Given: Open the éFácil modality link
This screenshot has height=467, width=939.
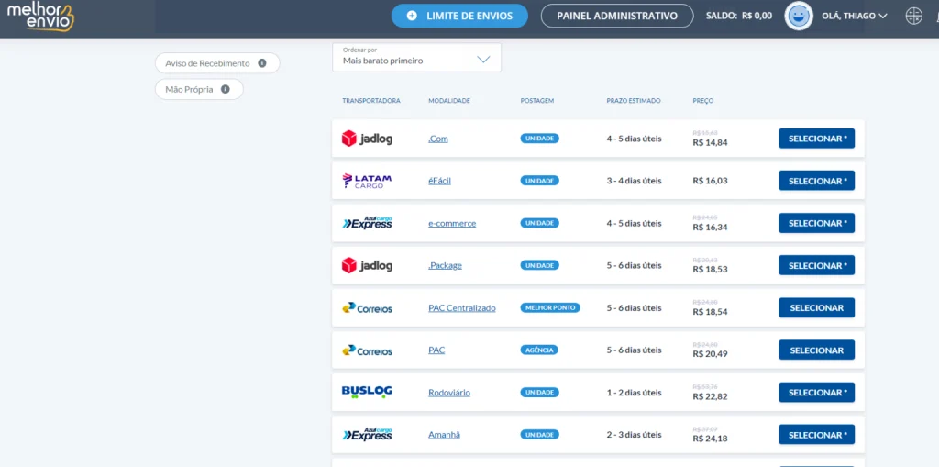Looking at the screenshot, I should point(439,181).
